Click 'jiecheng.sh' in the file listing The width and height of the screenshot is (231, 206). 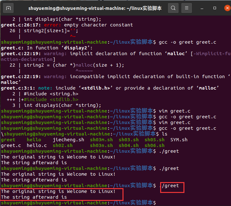click(x=68, y=140)
